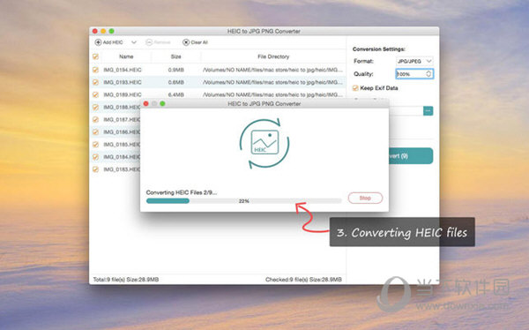Click the Conversion Settings heading
The width and height of the screenshot is (529, 330).
tap(379, 49)
